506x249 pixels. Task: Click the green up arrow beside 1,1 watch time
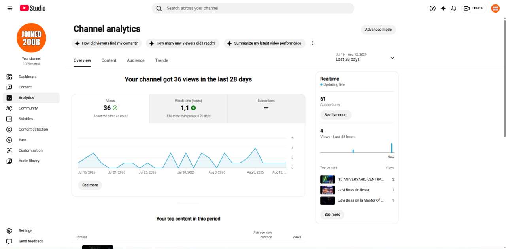pyautogui.click(x=193, y=108)
